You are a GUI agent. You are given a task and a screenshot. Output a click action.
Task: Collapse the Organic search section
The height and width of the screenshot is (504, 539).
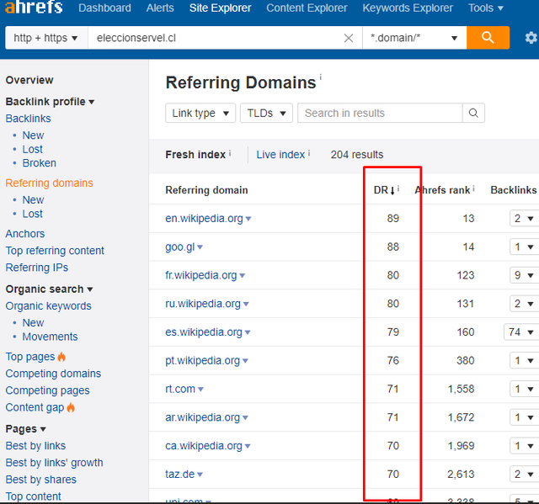49,289
